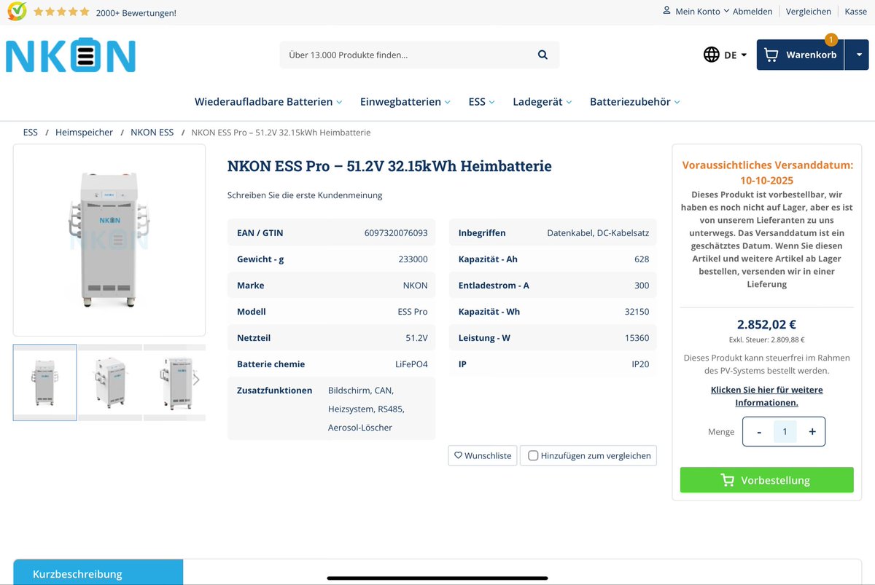Screen dimensions: 875x585
Task: Open the Ladegerät menu
Action: pos(542,102)
